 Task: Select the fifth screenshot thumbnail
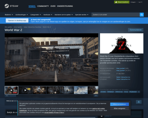pos(67,90)
